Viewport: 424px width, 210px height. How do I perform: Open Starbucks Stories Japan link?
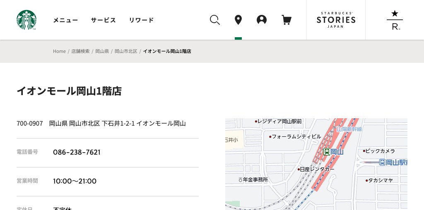point(336,20)
